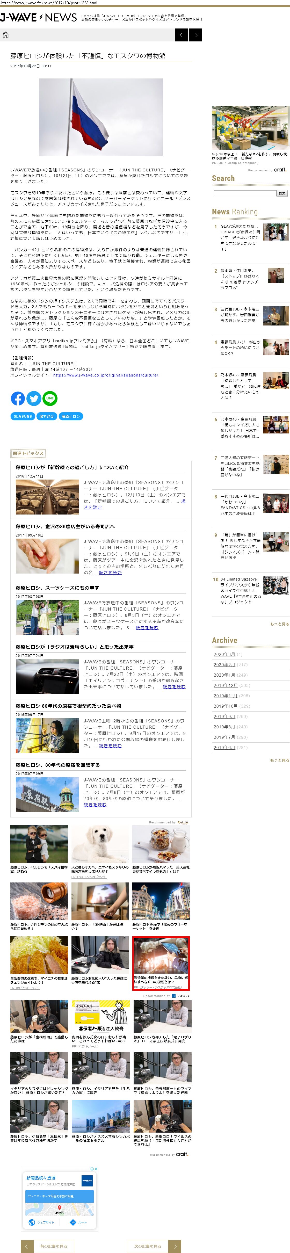290x1253 pixels.
Task: Click 次の記事を見る button
Action: pos(154,1246)
